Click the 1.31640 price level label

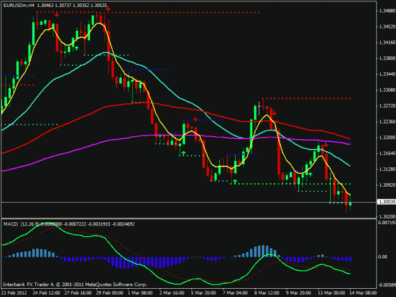387,153
